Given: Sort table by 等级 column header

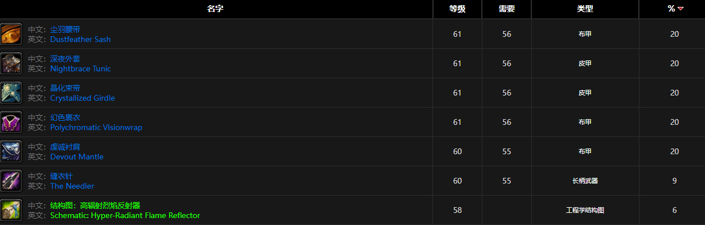Looking at the screenshot, I should 457,9.
